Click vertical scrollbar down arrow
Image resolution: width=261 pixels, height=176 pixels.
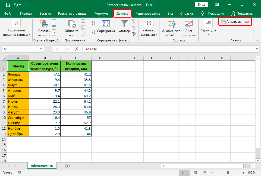258,160
